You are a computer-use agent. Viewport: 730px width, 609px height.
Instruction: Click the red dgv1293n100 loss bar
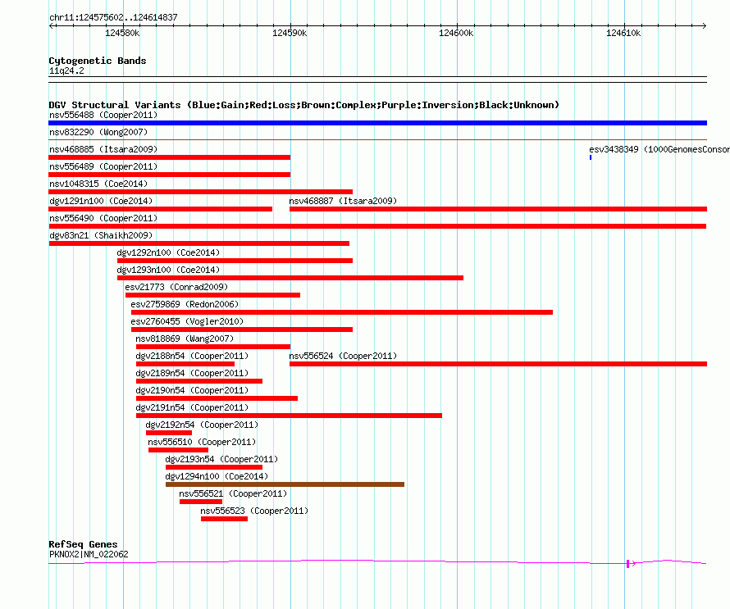pyautogui.click(x=290, y=278)
